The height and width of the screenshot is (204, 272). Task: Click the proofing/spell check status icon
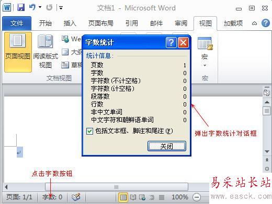pyautogui.click(x=76, y=197)
